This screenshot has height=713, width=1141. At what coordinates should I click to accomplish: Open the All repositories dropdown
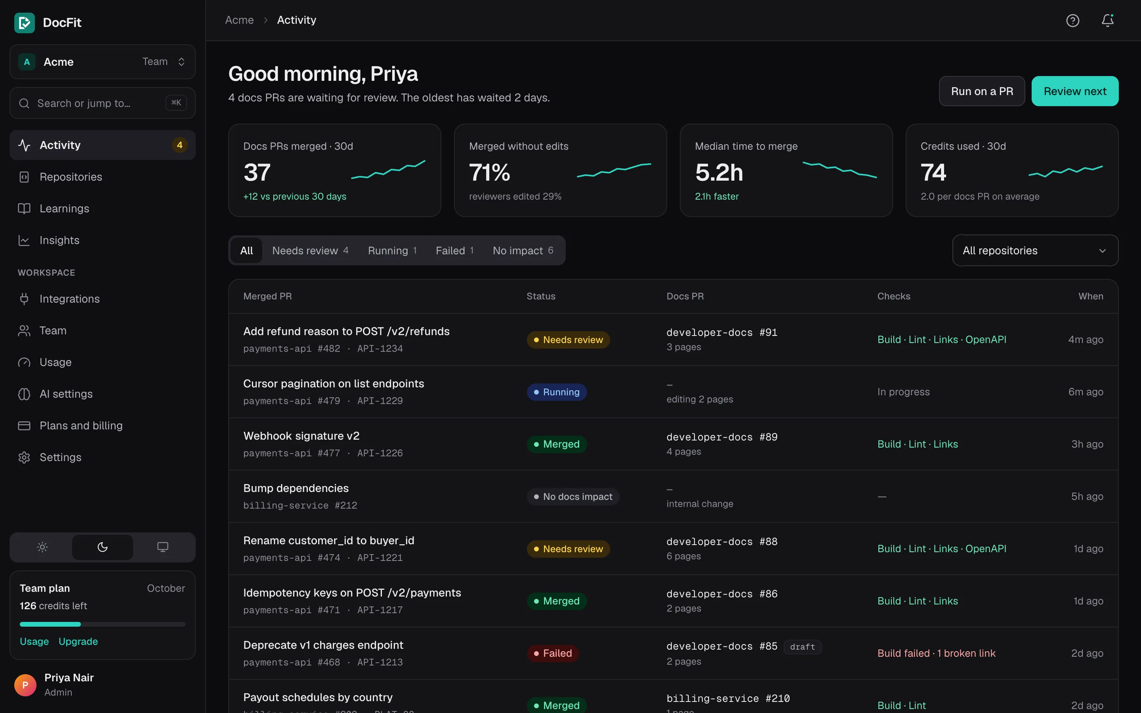point(1035,250)
